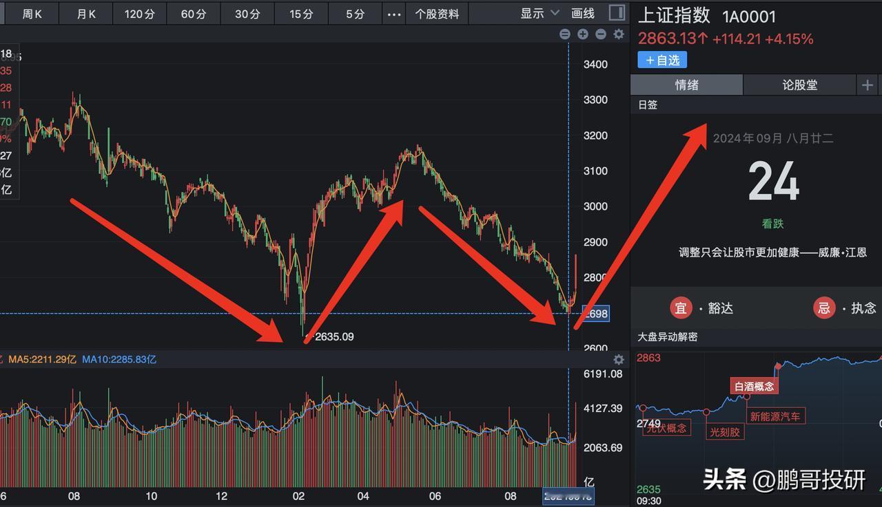Image resolution: width=882 pixels, height=507 pixels.
Task: Click the 3400 price axis label
Action: (595, 65)
